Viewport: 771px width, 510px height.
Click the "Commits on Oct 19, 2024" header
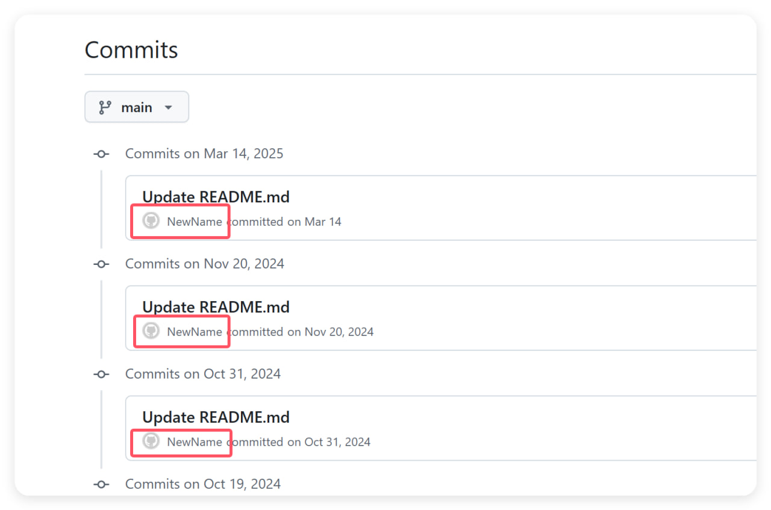coord(203,484)
